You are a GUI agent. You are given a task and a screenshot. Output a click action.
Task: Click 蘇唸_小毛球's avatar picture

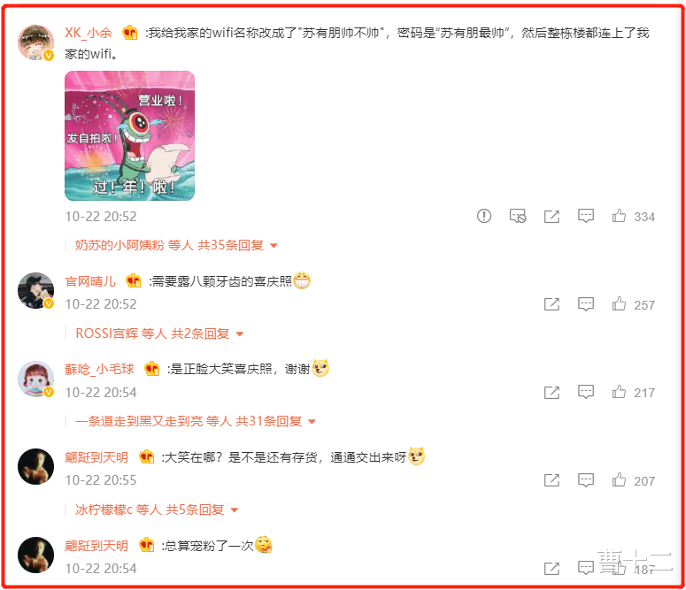(x=35, y=379)
